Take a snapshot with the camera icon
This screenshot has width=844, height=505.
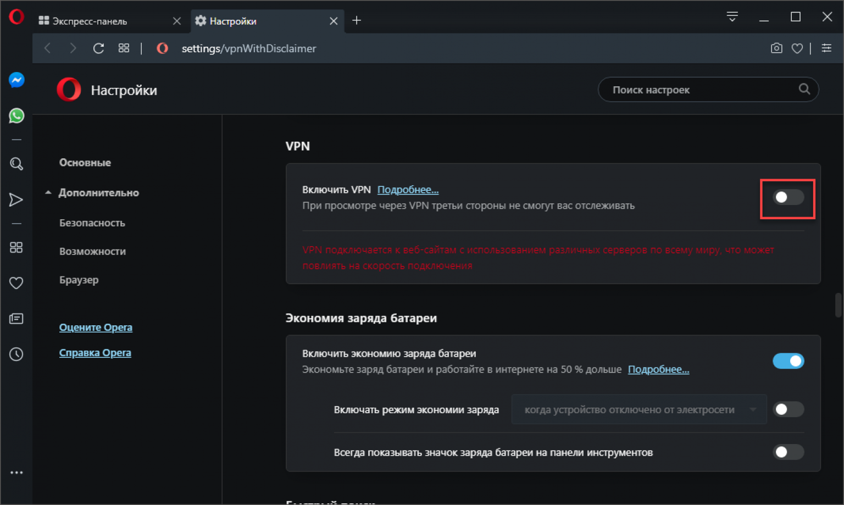pyautogui.click(x=776, y=48)
